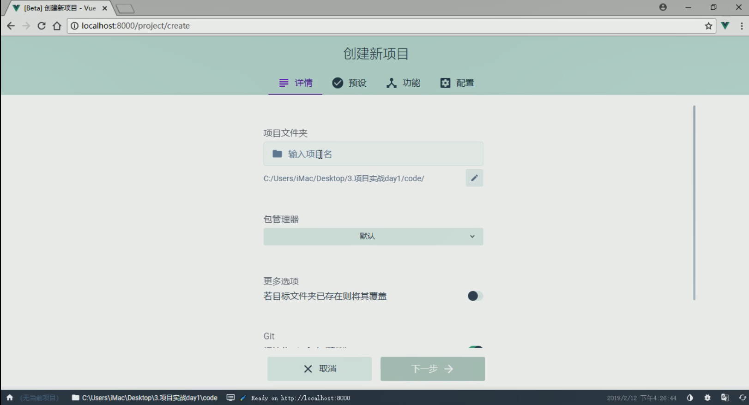Toggle overwrite existing target folder switch
The image size is (749, 405).
click(475, 296)
